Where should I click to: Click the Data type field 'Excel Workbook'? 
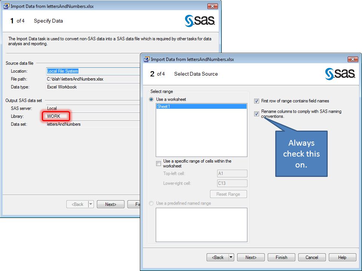[x=93, y=87]
